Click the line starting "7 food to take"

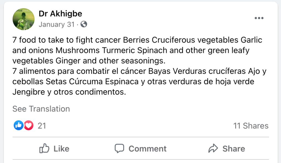(137, 40)
